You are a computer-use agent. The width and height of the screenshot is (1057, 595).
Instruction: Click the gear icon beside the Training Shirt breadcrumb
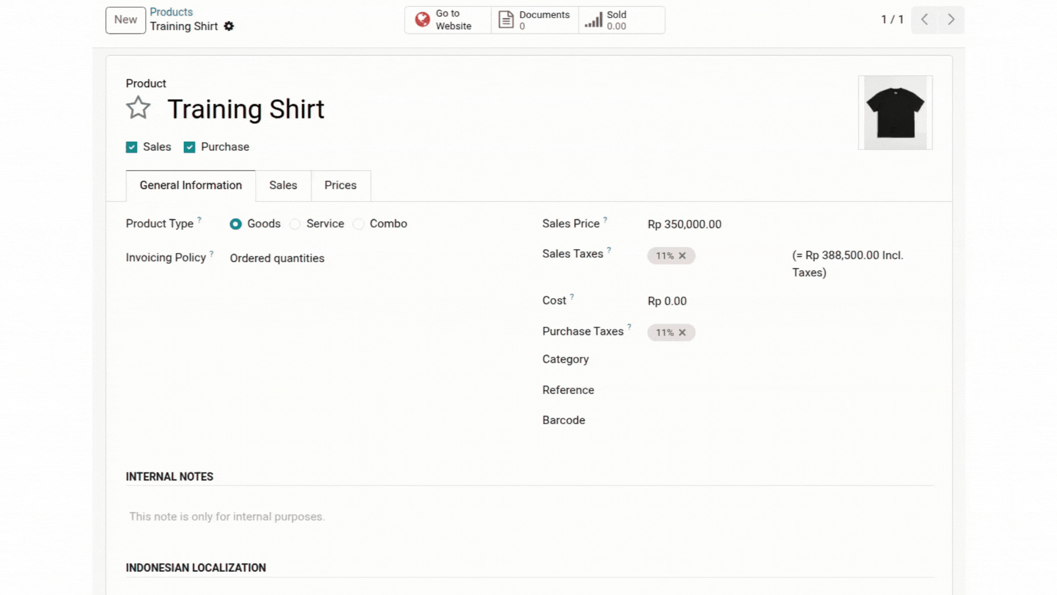tap(229, 26)
